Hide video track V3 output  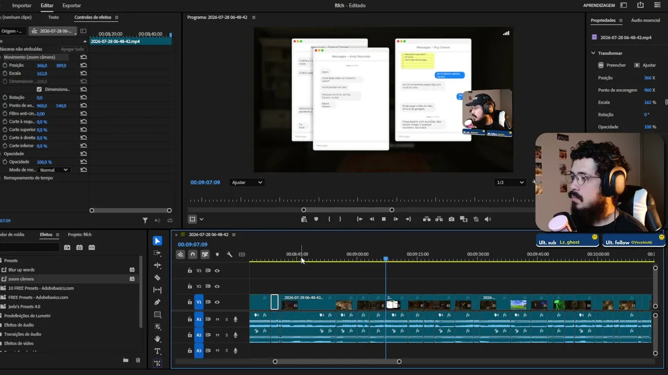(217, 271)
